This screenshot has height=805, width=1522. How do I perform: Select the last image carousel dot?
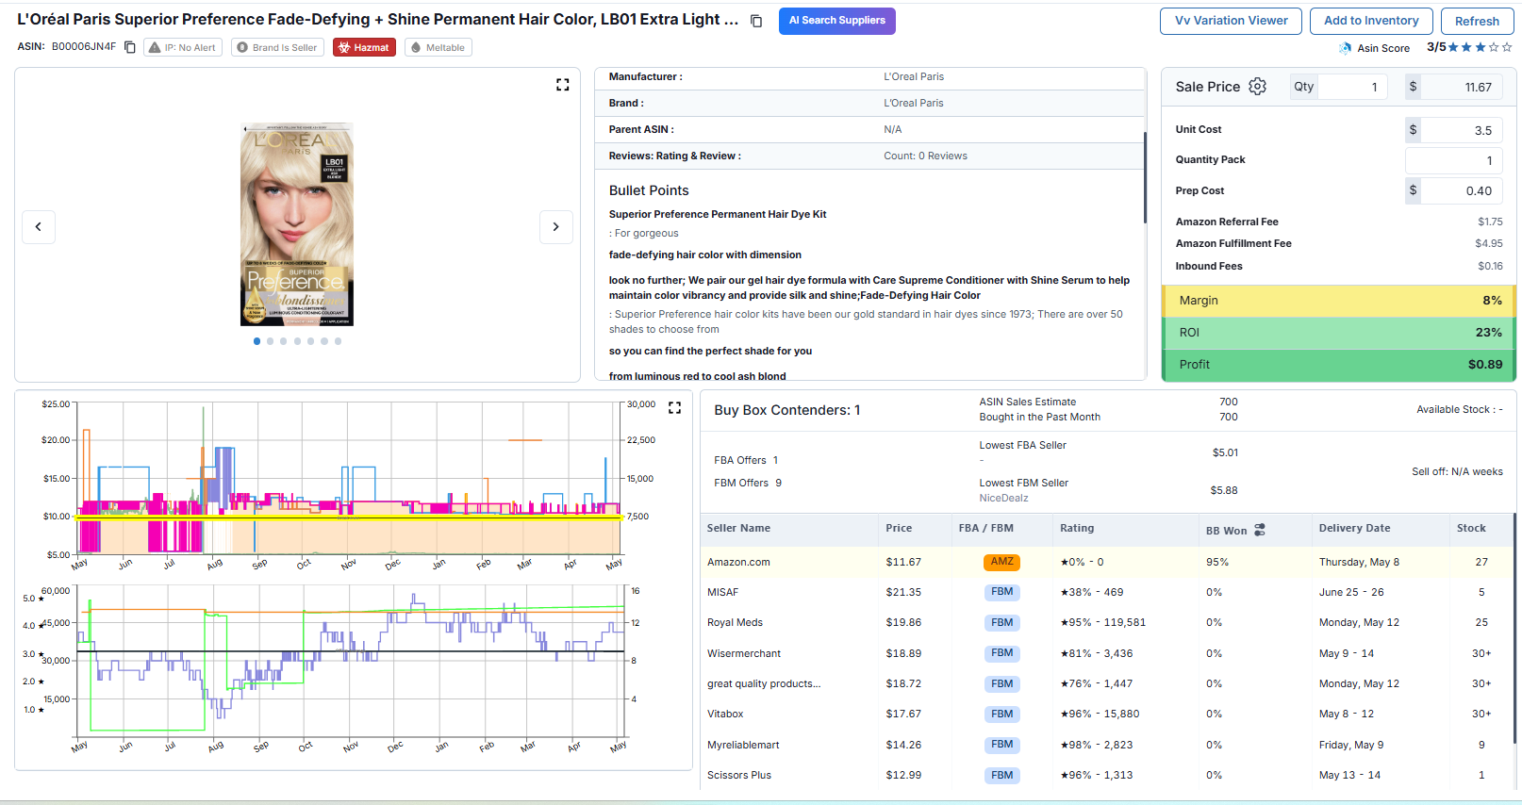(x=338, y=341)
